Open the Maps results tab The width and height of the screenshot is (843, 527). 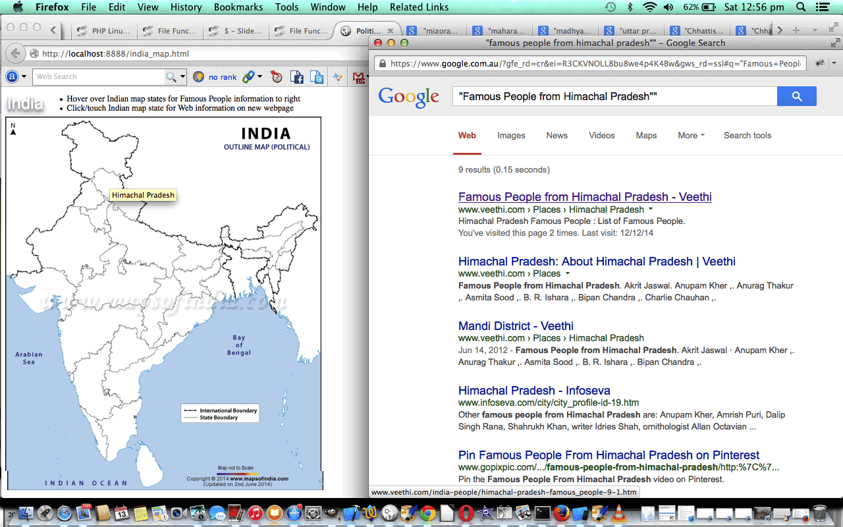(646, 135)
